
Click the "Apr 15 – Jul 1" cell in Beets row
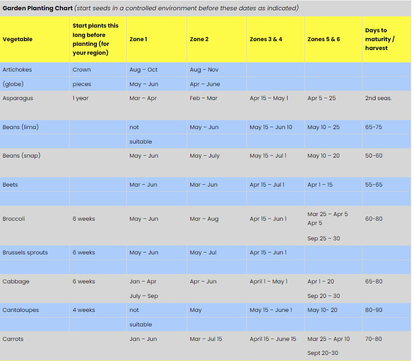(267, 185)
